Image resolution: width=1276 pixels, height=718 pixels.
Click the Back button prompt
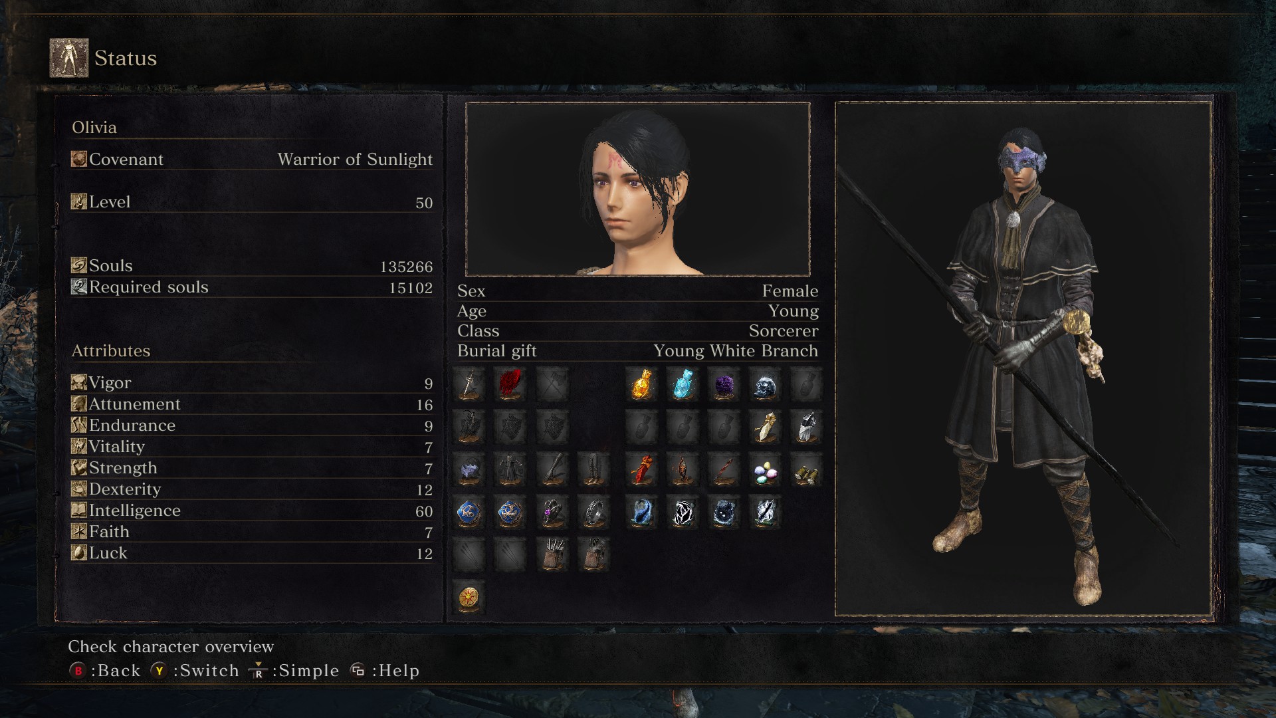[105, 670]
